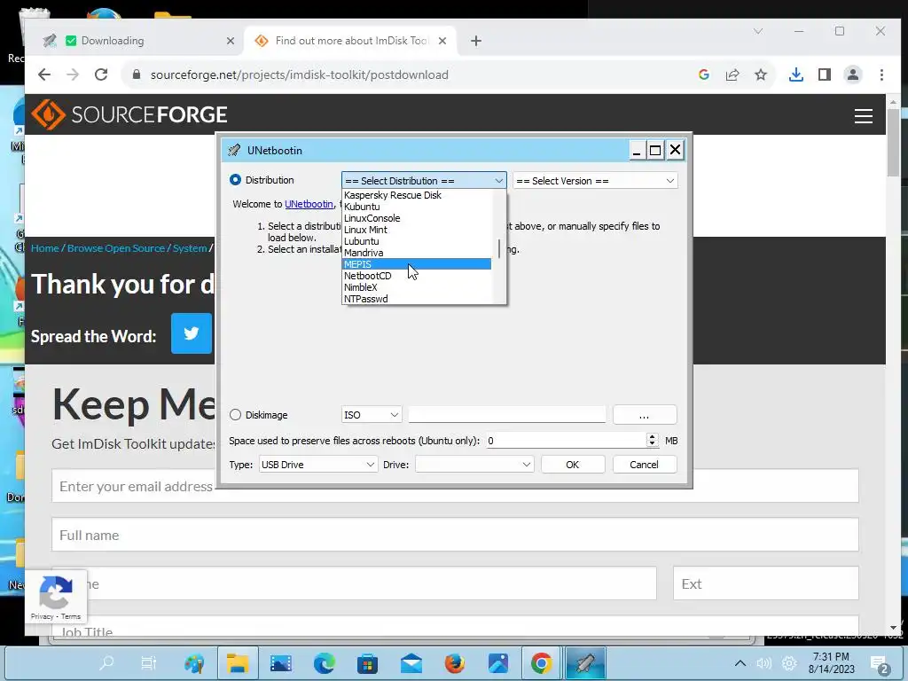This screenshot has width=908, height=681.
Task: Toggle Chrome side panel icon
Action: click(825, 74)
